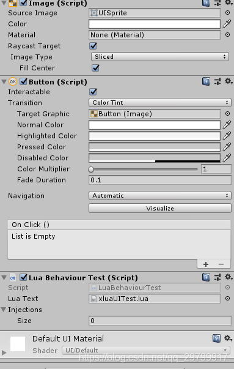Open help for Button component
The width and height of the screenshot is (234, 369).
[x=206, y=81]
